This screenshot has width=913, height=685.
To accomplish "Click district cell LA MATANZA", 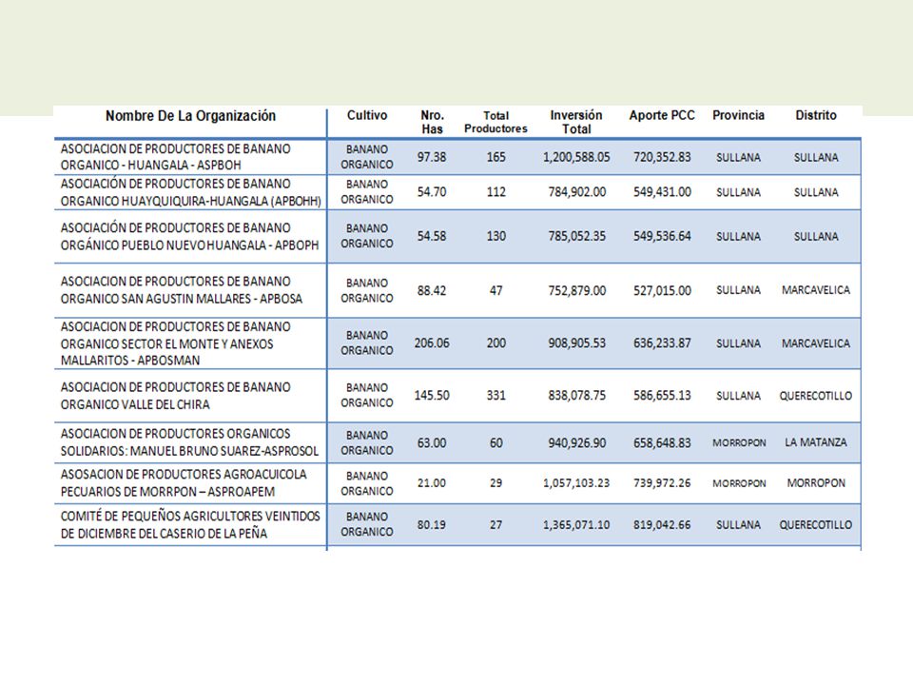I will click(x=816, y=442).
